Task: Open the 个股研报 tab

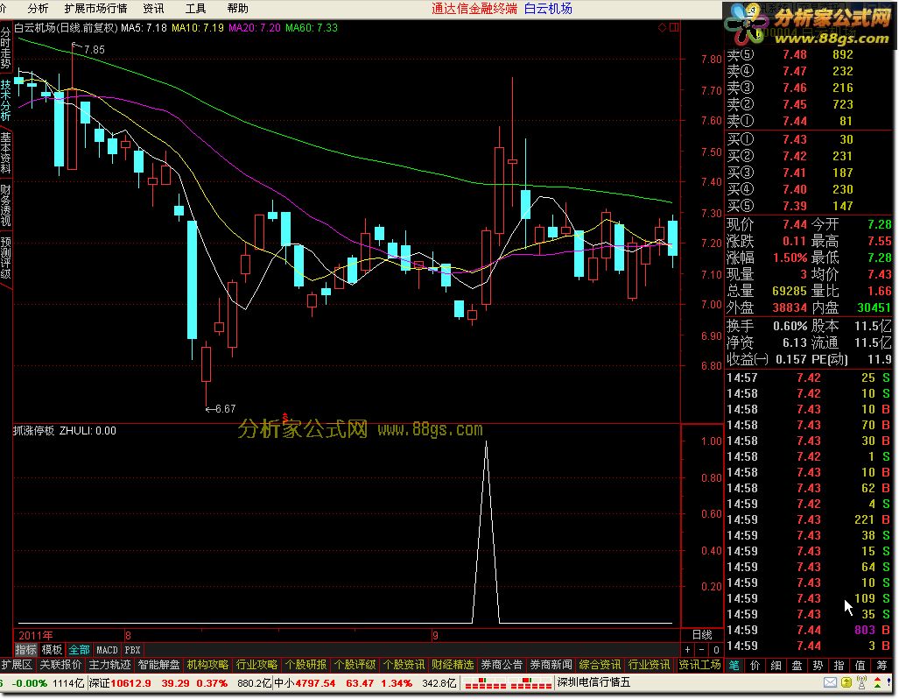Action: [306, 665]
